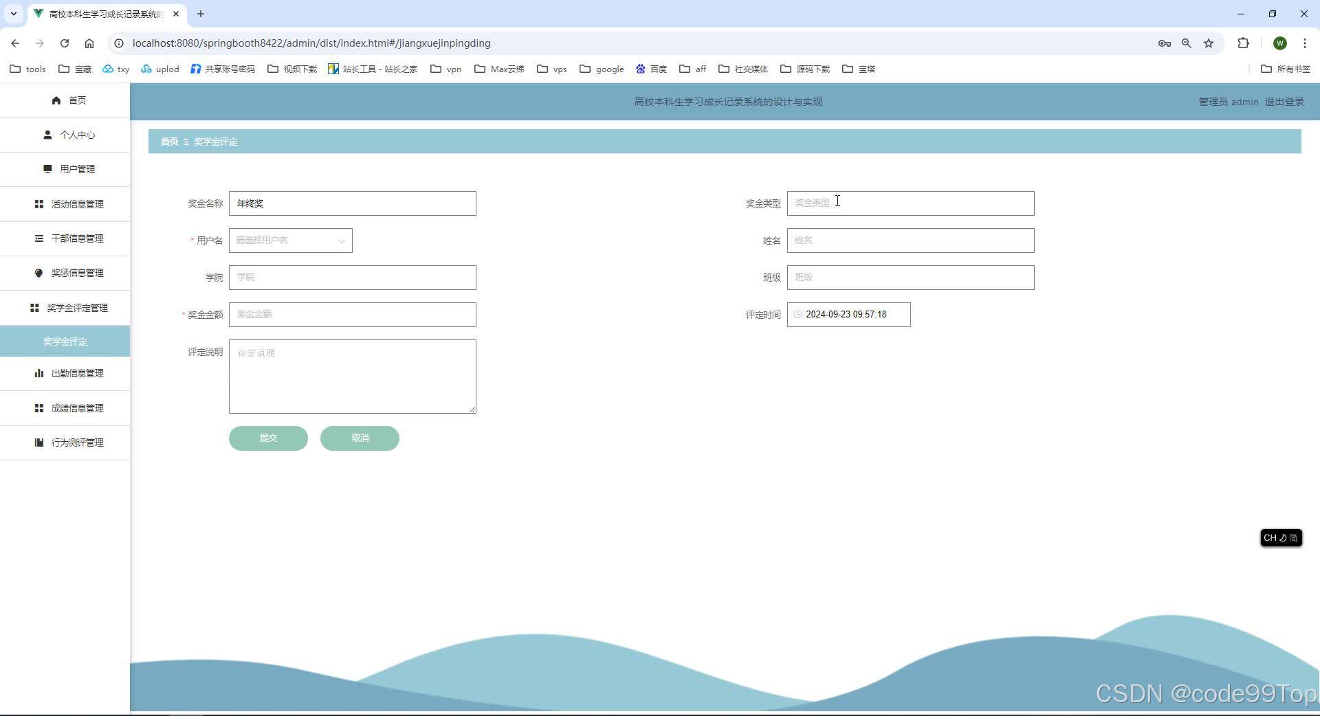This screenshot has height=716, width=1320.
Task: Click the badge icon for 奖惩信息管理
Action: coord(38,273)
